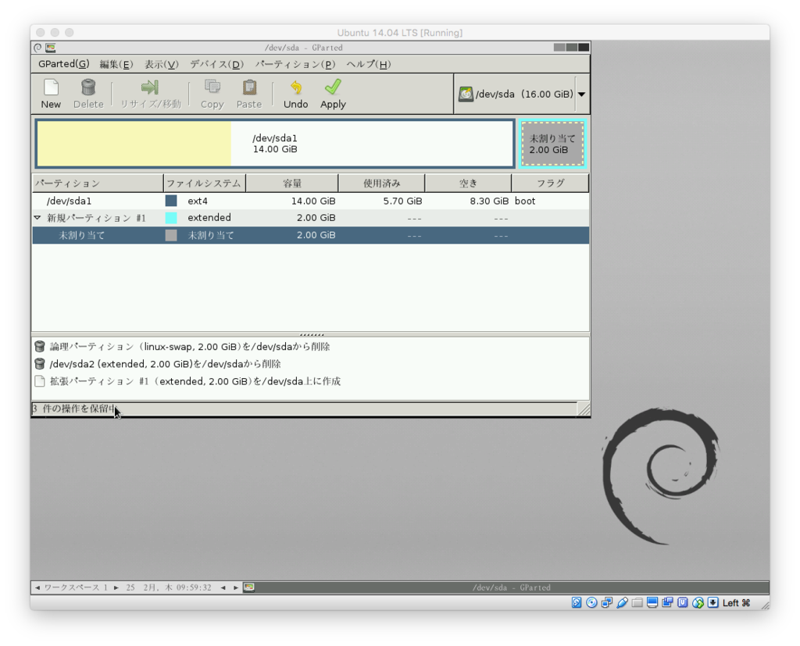Open the /dev/sda device dropdown arrow
This screenshot has width=800, height=646.
click(x=581, y=94)
